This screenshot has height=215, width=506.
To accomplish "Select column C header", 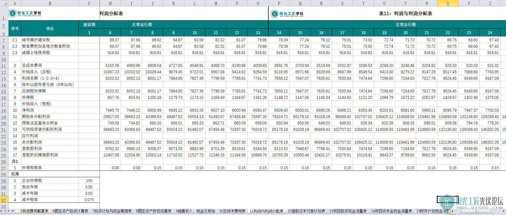I will [x=89, y=3].
